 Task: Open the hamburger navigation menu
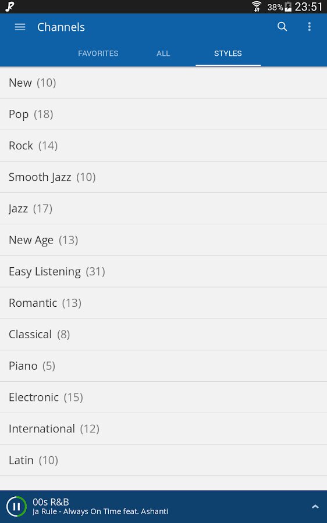(x=20, y=27)
